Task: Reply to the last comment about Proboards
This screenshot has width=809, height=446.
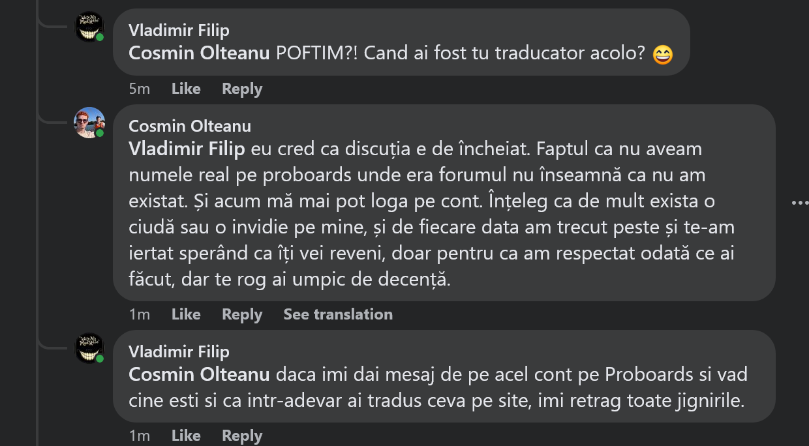Action: click(x=242, y=436)
